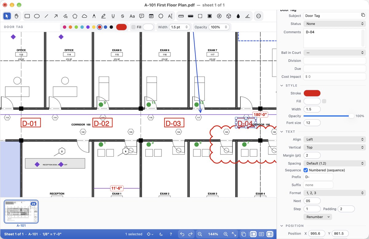Open the help question mark

tap(171, 234)
